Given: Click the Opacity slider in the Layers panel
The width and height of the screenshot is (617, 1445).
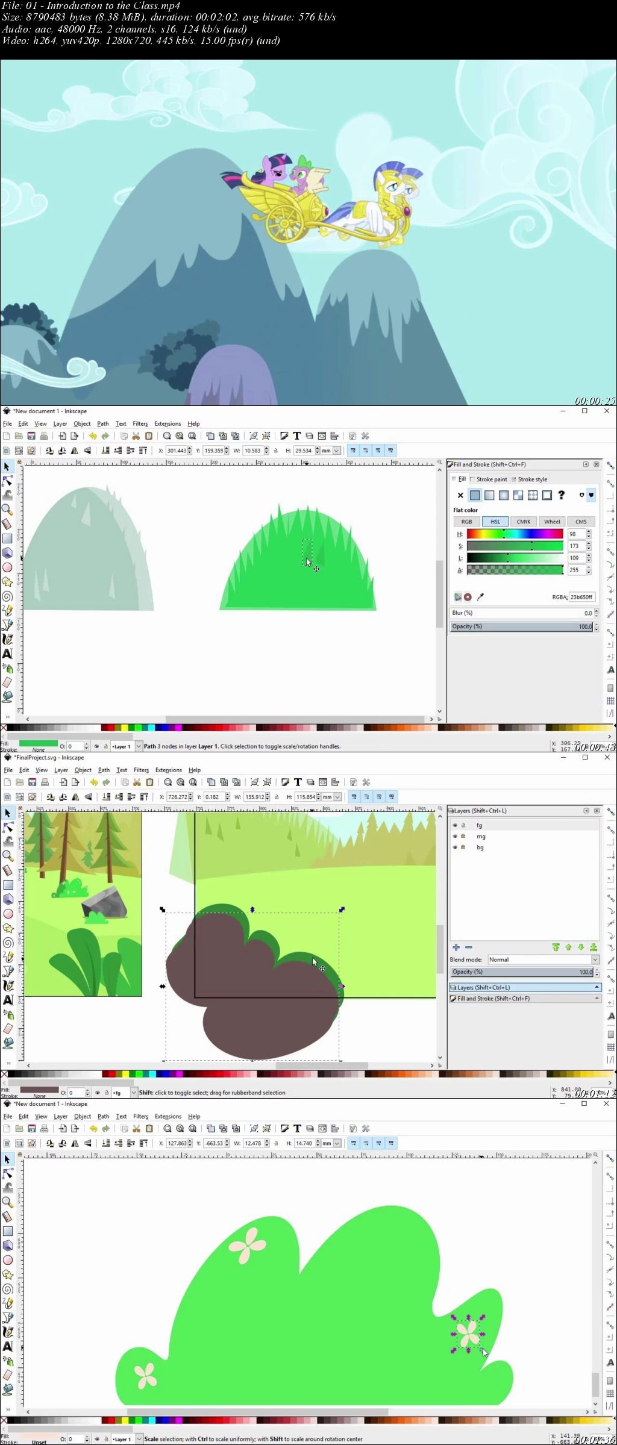Looking at the screenshot, I should [x=522, y=972].
